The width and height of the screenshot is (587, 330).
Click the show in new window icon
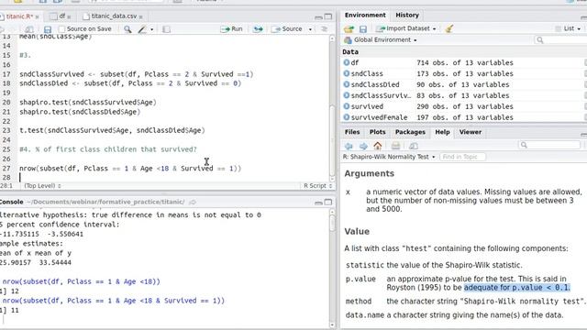pos(28,29)
